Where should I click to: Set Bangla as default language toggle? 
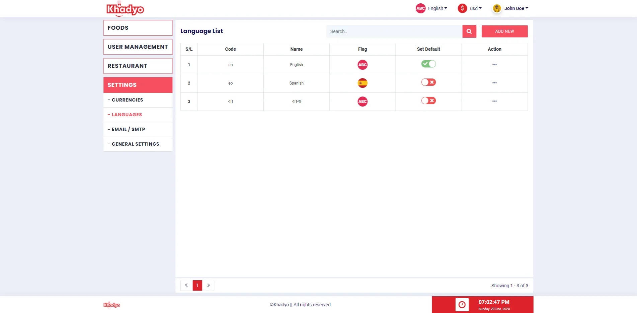point(428,101)
